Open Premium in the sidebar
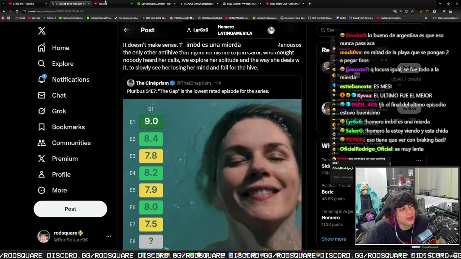 tap(58, 159)
